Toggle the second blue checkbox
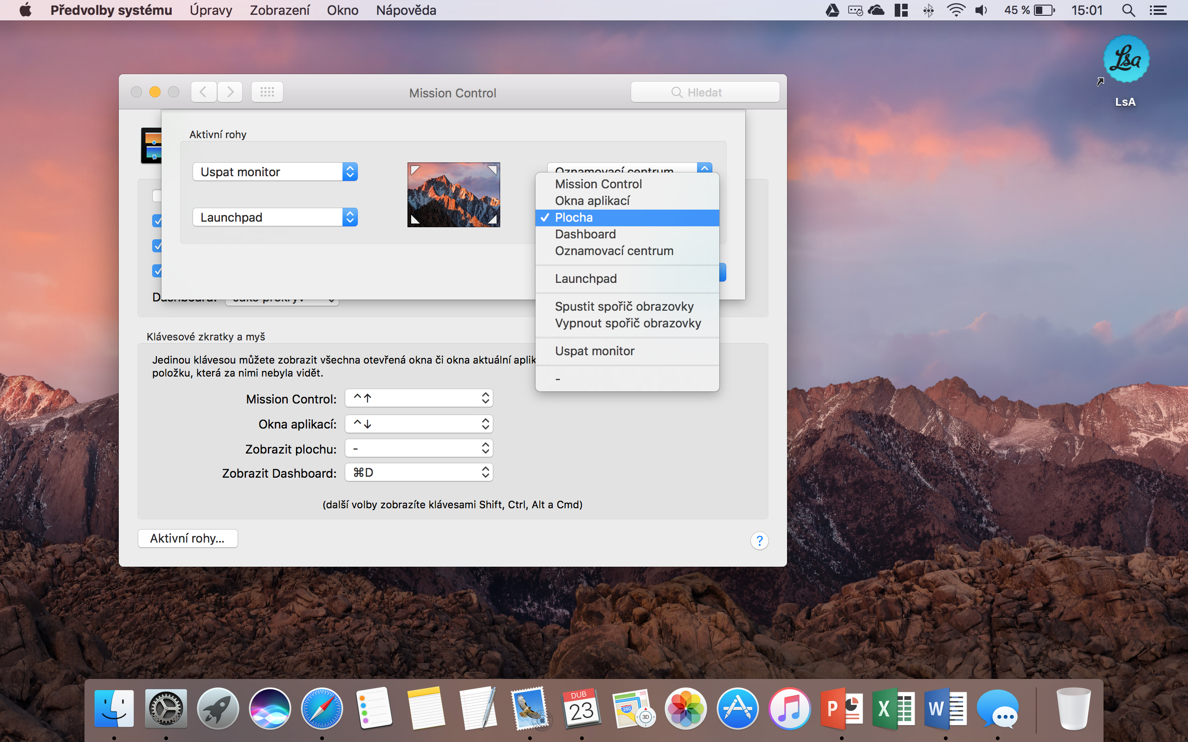 coord(158,221)
